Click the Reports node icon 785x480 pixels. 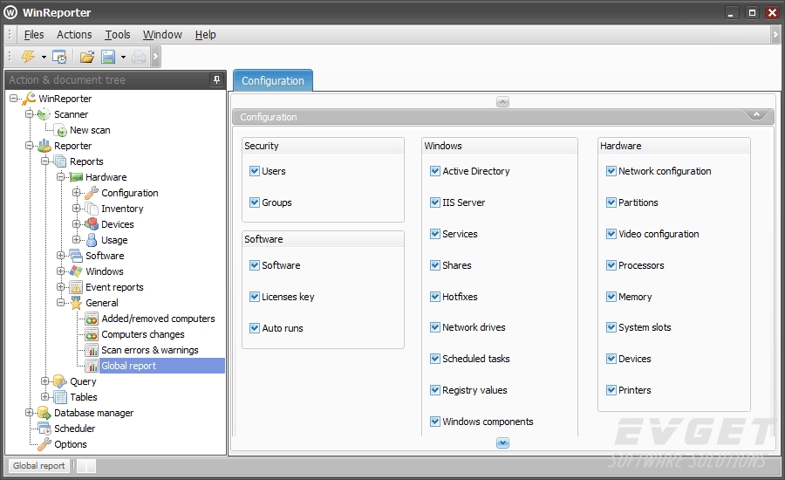click(x=60, y=161)
